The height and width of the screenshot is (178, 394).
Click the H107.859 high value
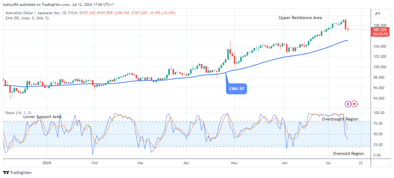[105, 13]
